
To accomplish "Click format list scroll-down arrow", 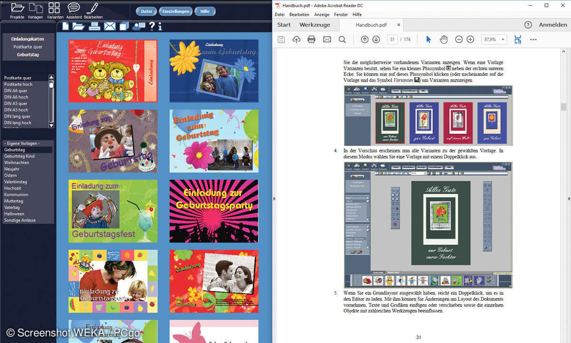I will pos(51,125).
